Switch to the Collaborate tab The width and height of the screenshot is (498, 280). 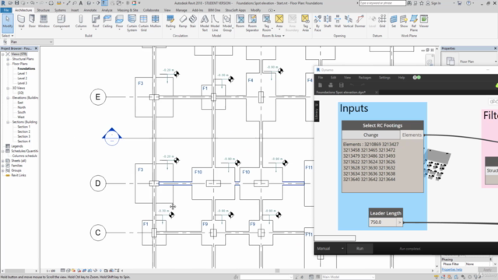point(151,10)
